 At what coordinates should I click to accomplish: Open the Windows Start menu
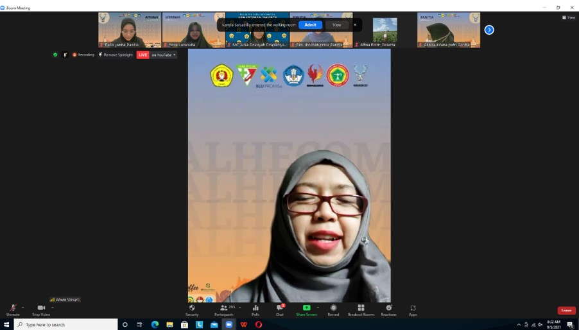pyautogui.click(x=6, y=324)
